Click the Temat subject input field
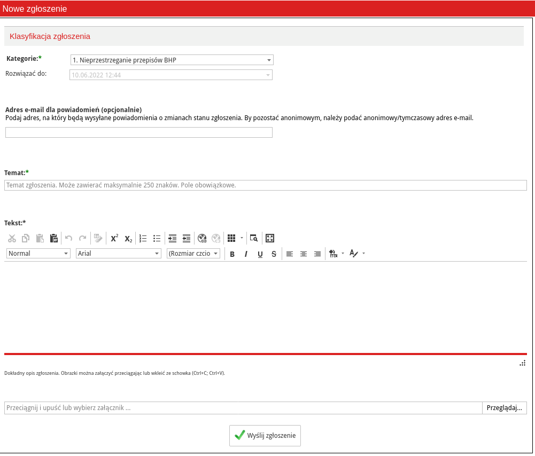 tap(266, 185)
